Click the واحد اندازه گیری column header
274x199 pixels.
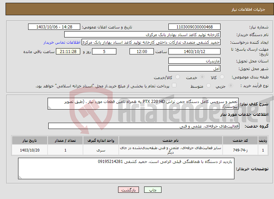pos(101,140)
